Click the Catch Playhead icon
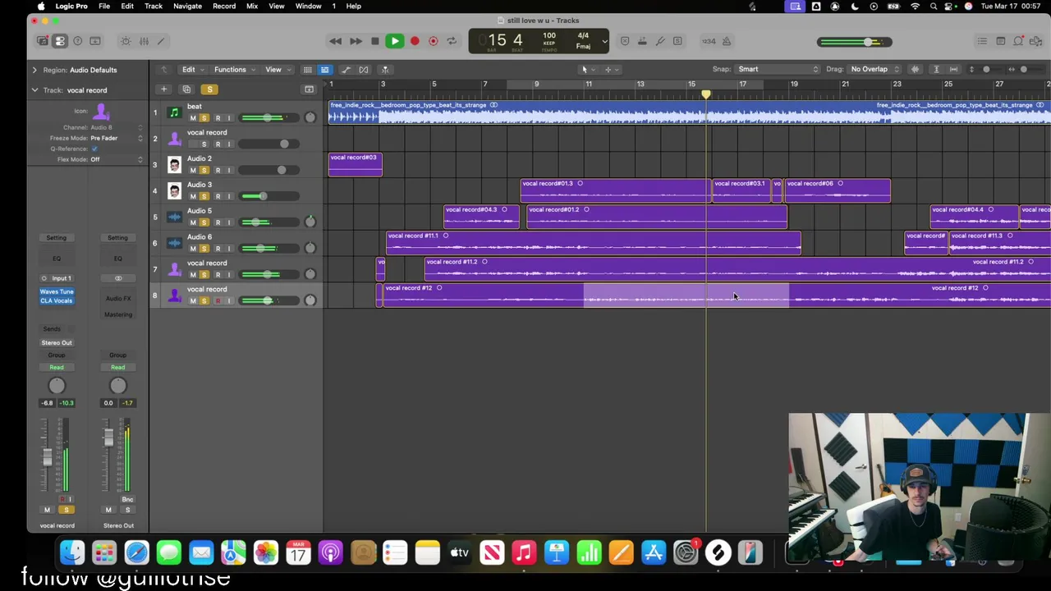1051x591 pixels. point(385,70)
